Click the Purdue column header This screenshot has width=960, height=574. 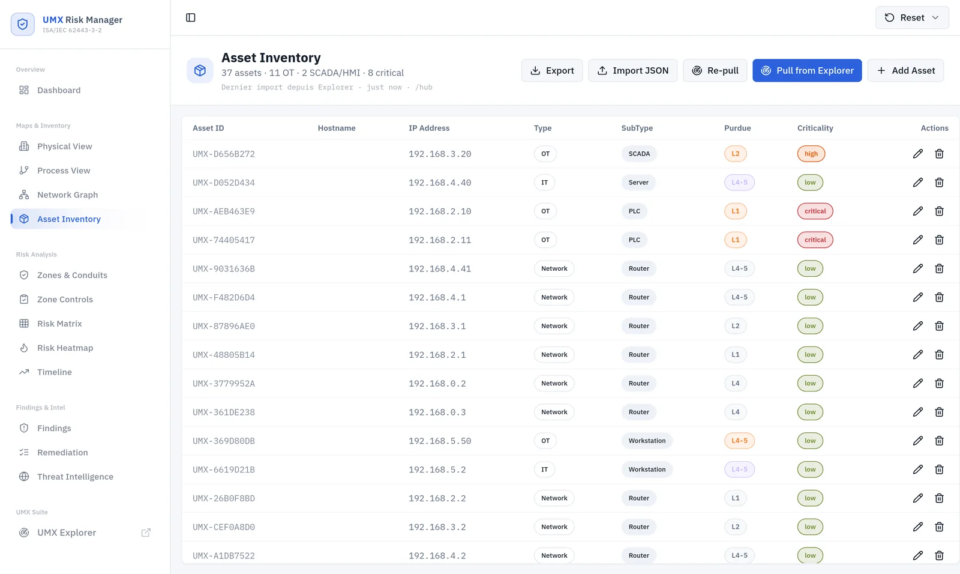tap(737, 128)
